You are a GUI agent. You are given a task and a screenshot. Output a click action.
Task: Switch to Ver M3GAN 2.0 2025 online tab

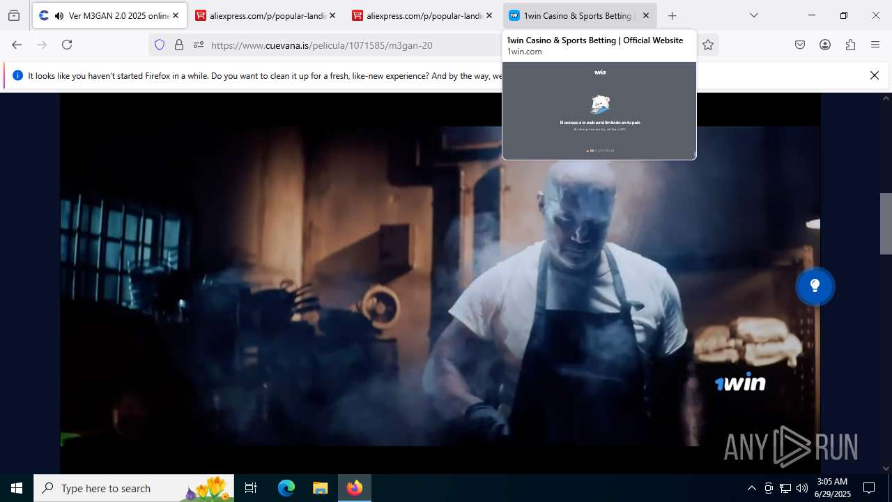click(x=109, y=15)
